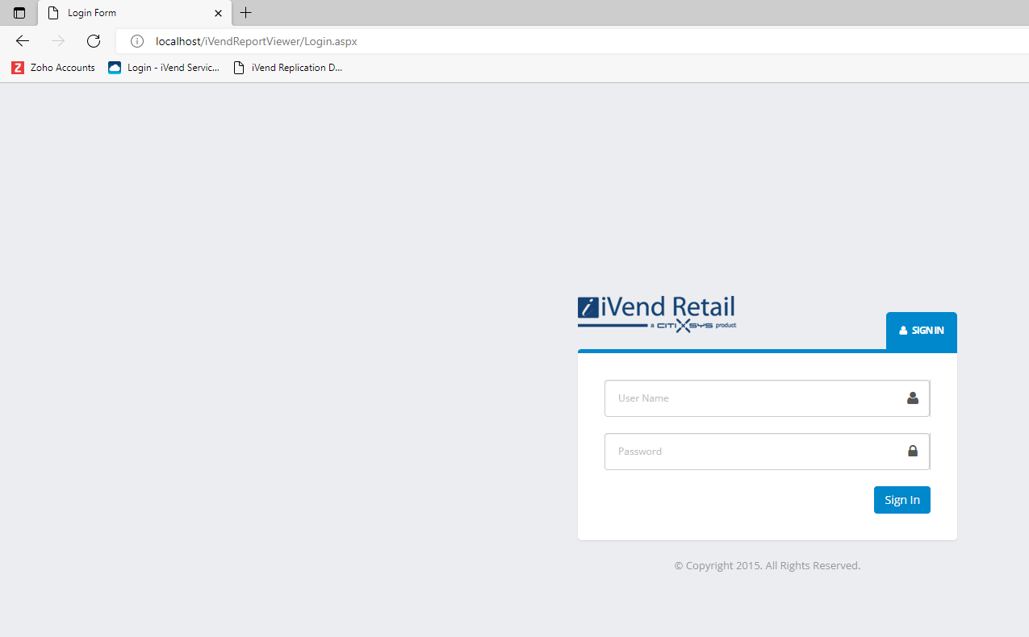Open the Zoho Accounts bookmark

pyautogui.click(x=53, y=68)
